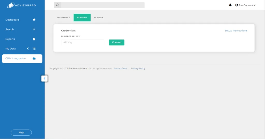Open Privacy Policy link

[x=138, y=68]
